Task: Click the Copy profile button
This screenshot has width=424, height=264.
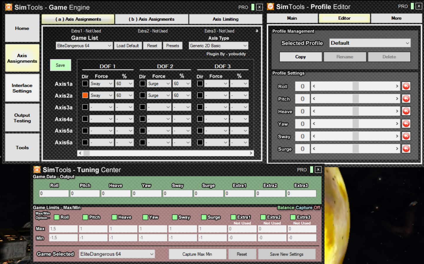Action: pyautogui.click(x=301, y=57)
